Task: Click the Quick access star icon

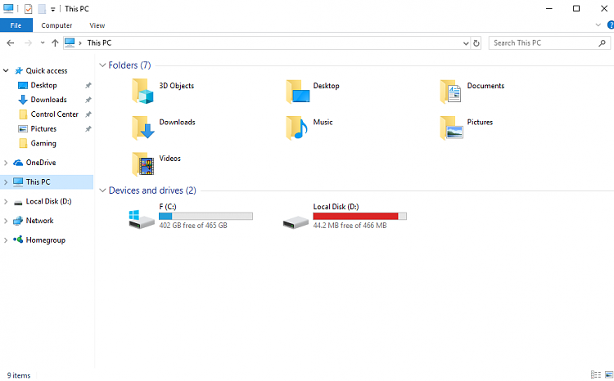Action: (x=19, y=71)
